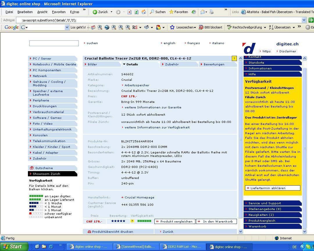Open Service und Support in right panel

pos(272,203)
